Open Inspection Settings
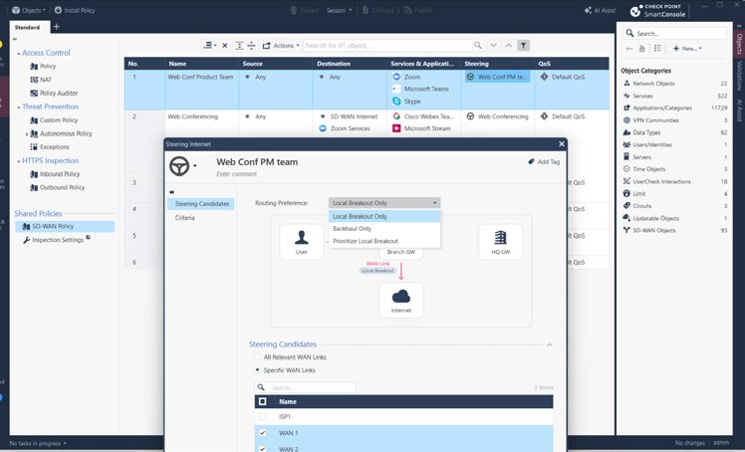The height and width of the screenshot is (452, 745). pos(57,240)
